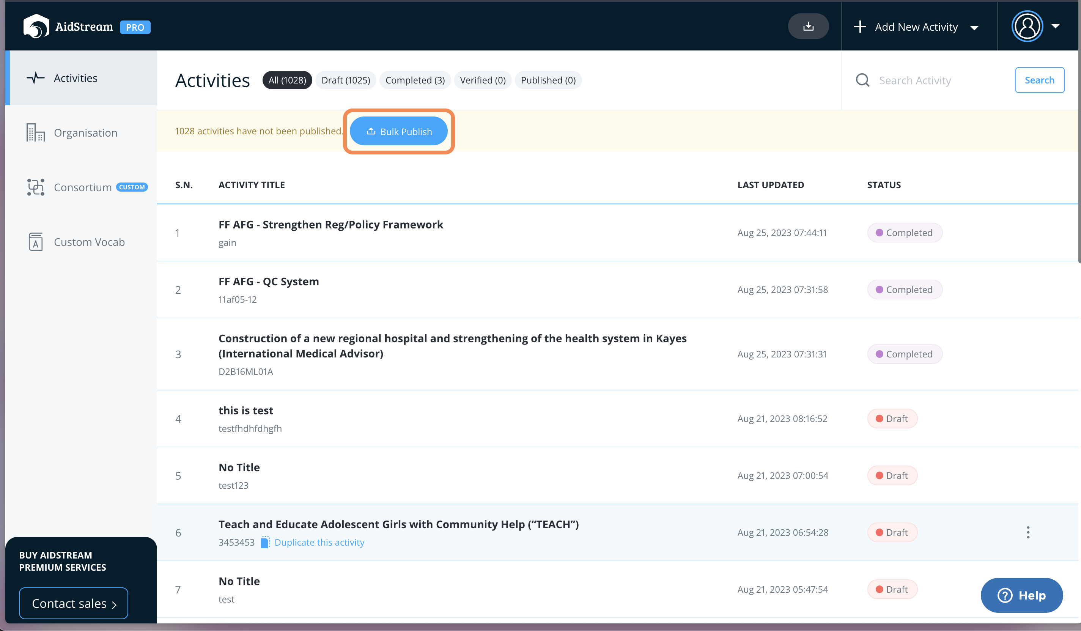This screenshot has width=1081, height=631.
Task: Click the '1028 activities have not been published' notice
Action: click(x=259, y=131)
